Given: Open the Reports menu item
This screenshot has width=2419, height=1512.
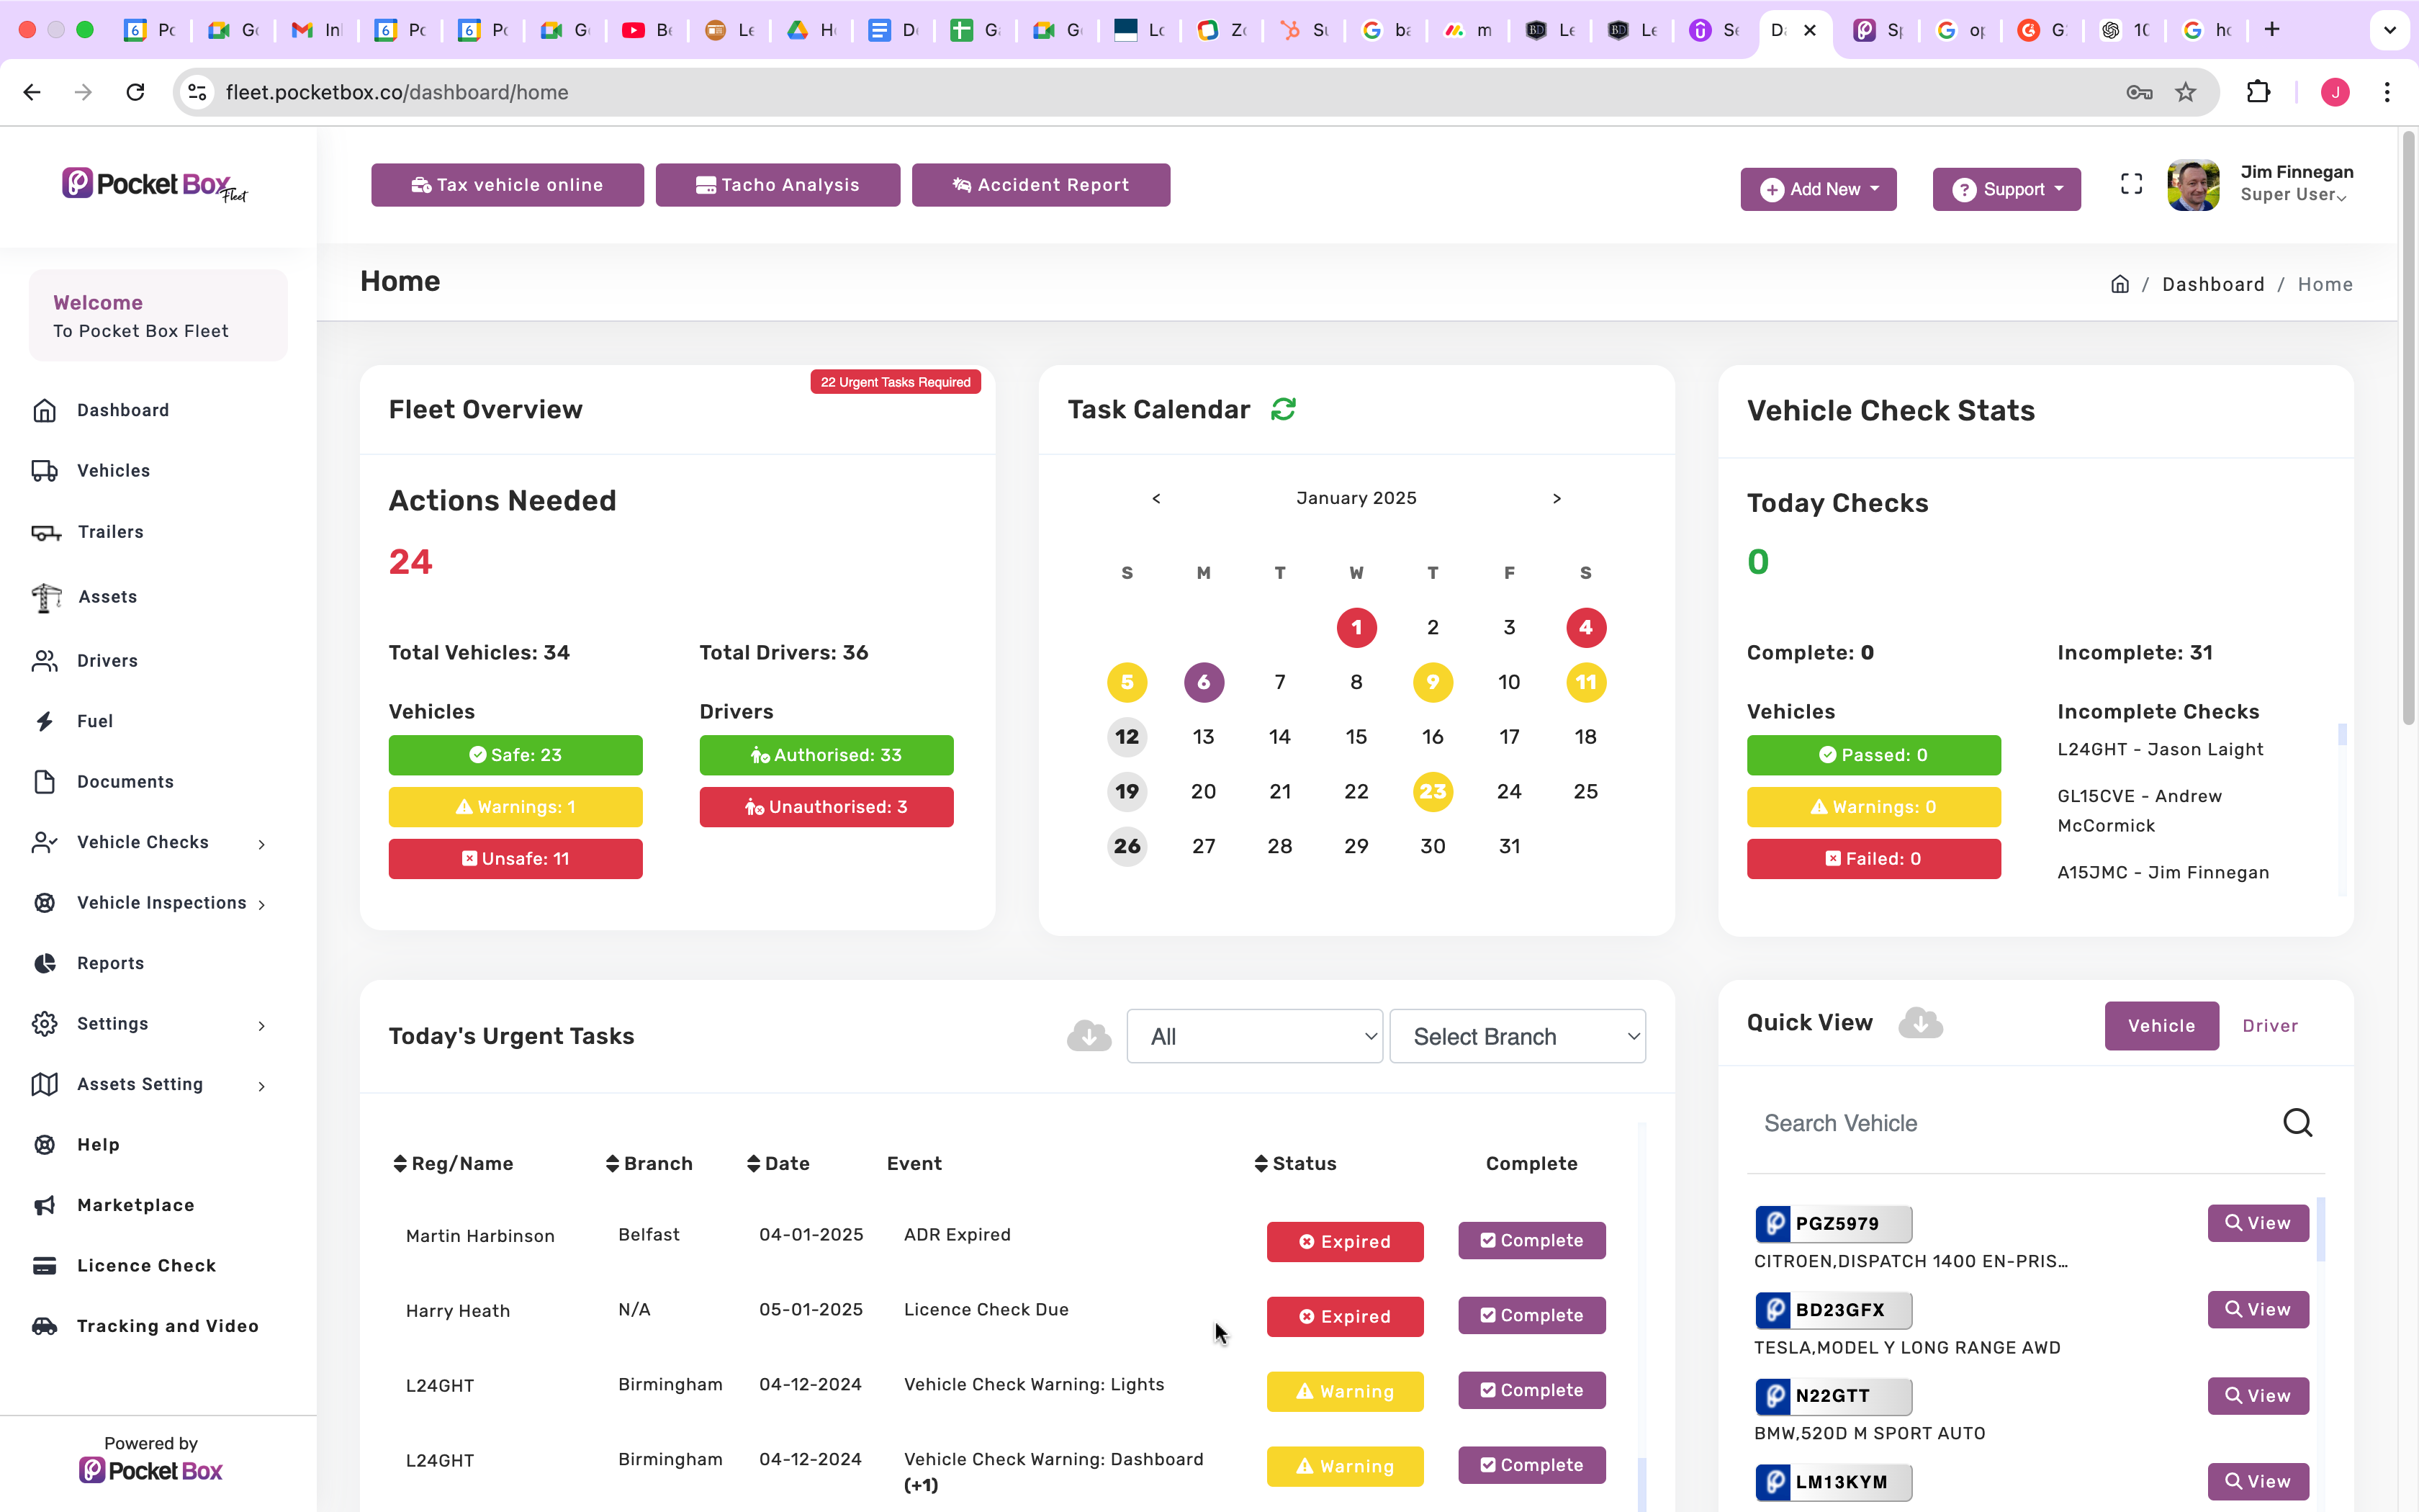Looking at the screenshot, I should coord(110,963).
